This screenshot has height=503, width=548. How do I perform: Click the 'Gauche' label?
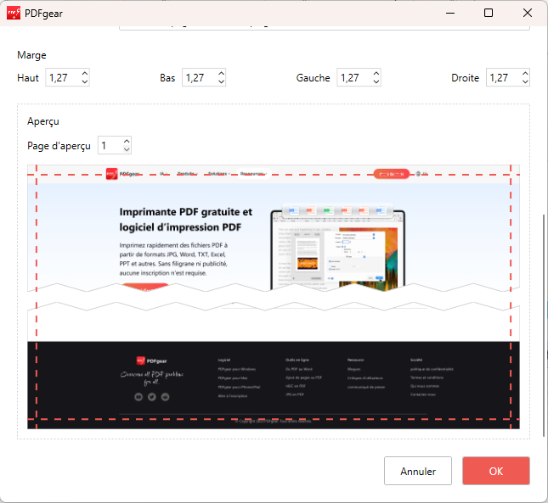(314, 77)
